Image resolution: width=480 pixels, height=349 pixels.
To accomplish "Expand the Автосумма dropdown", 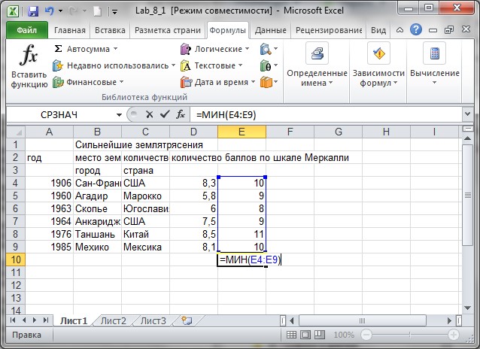I will tap(115, 49).
